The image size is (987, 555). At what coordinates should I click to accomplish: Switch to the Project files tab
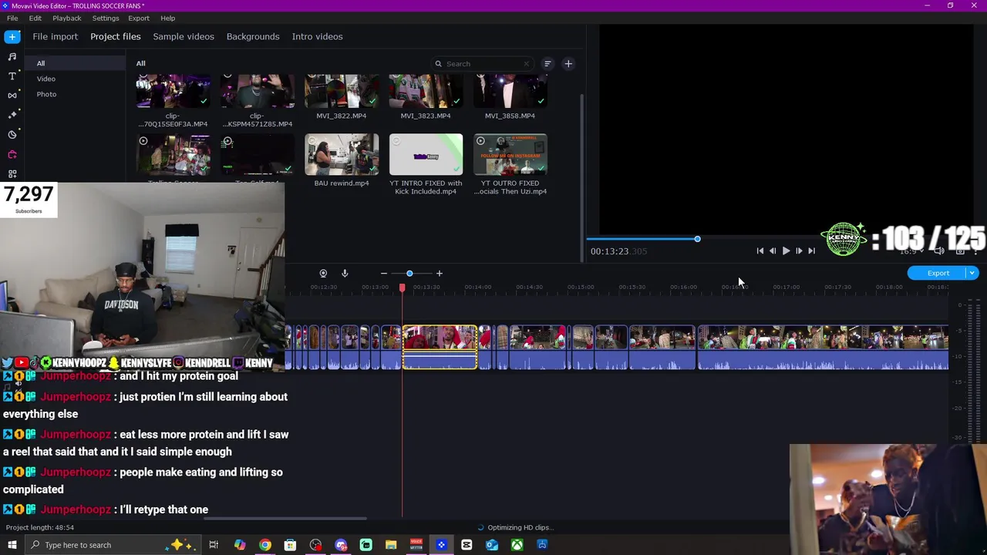116,36
